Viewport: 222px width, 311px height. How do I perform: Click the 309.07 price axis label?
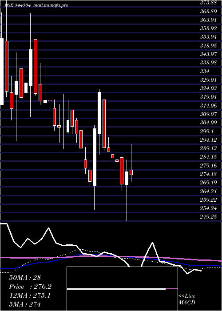tap(208, 114)
